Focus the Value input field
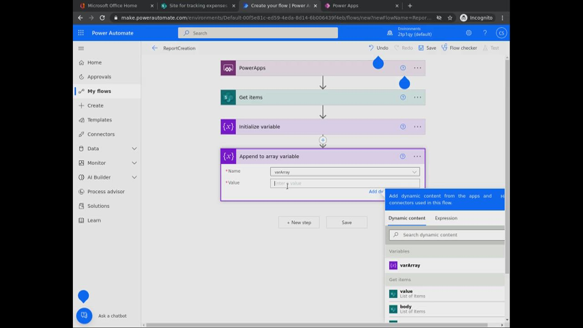Viewport: 583px width, 328px height. (x=345, y=183)
